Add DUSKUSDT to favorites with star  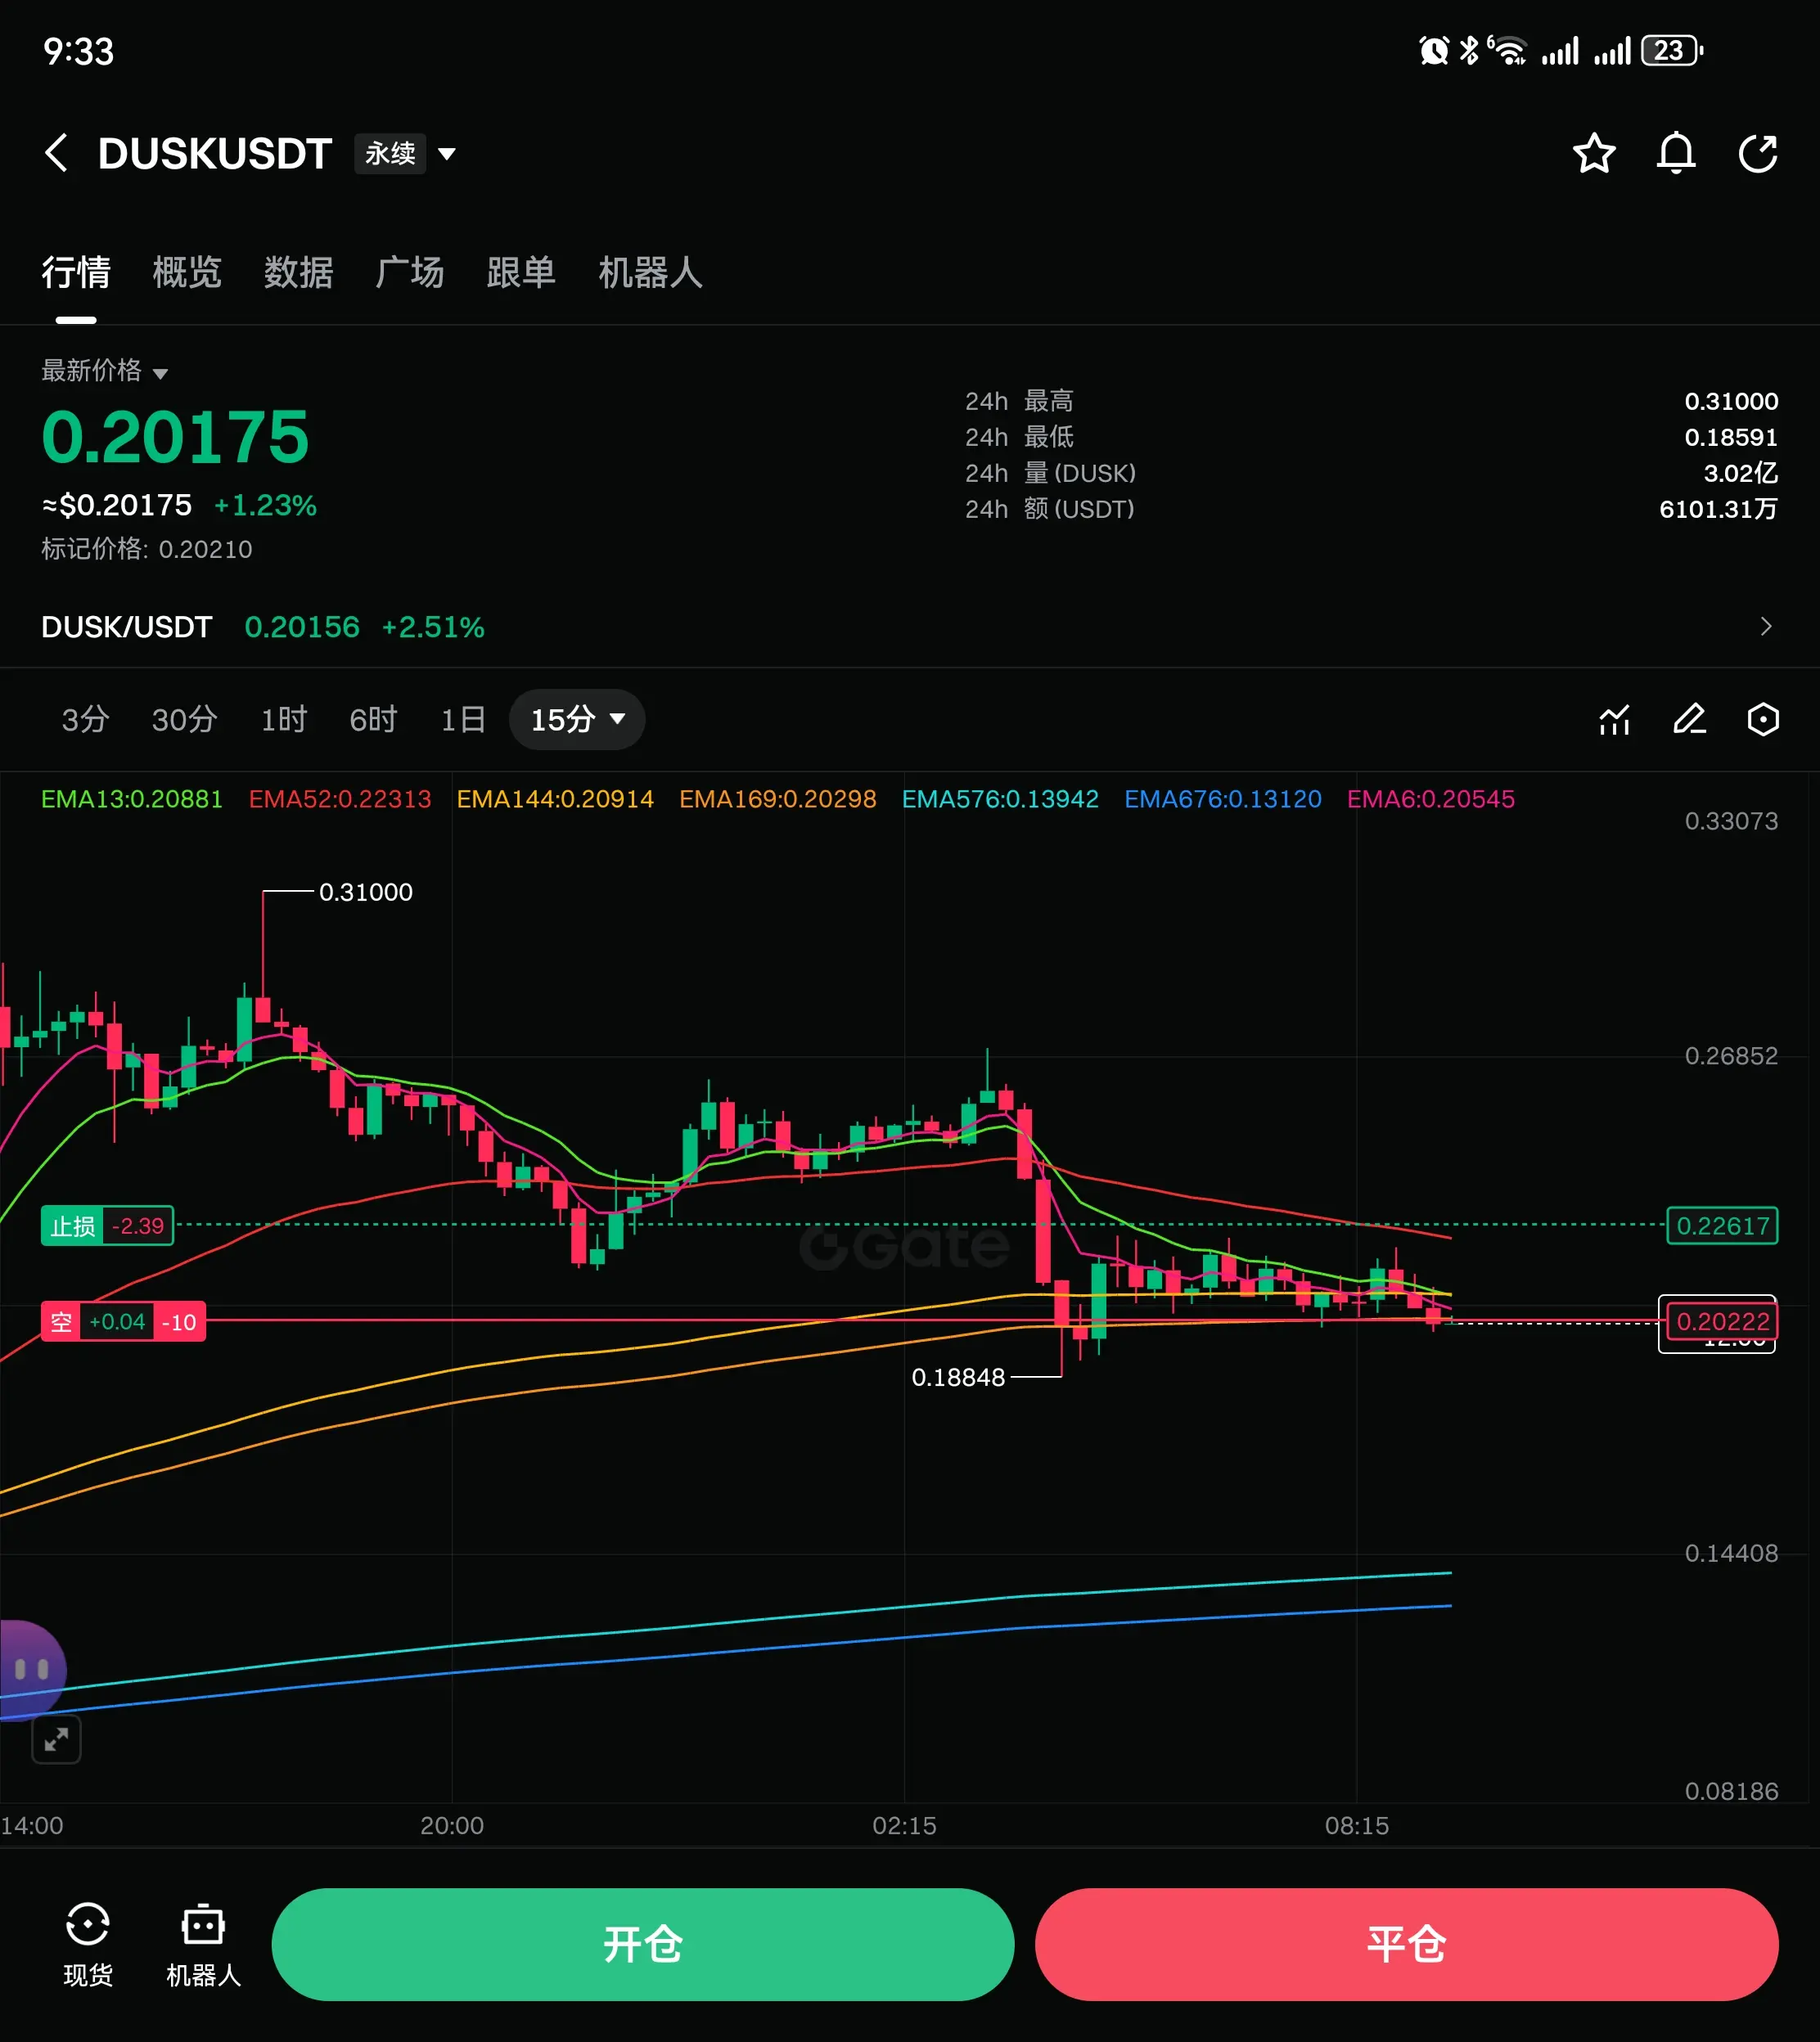click(x=1593, y=153)
